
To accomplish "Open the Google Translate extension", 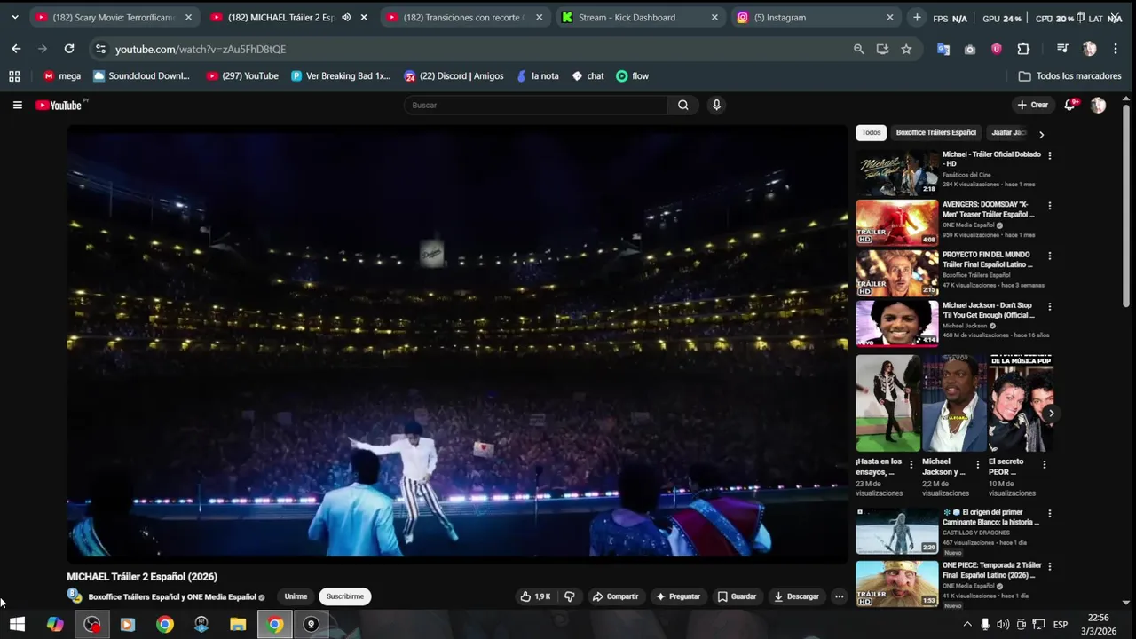I will coord(943,49).
